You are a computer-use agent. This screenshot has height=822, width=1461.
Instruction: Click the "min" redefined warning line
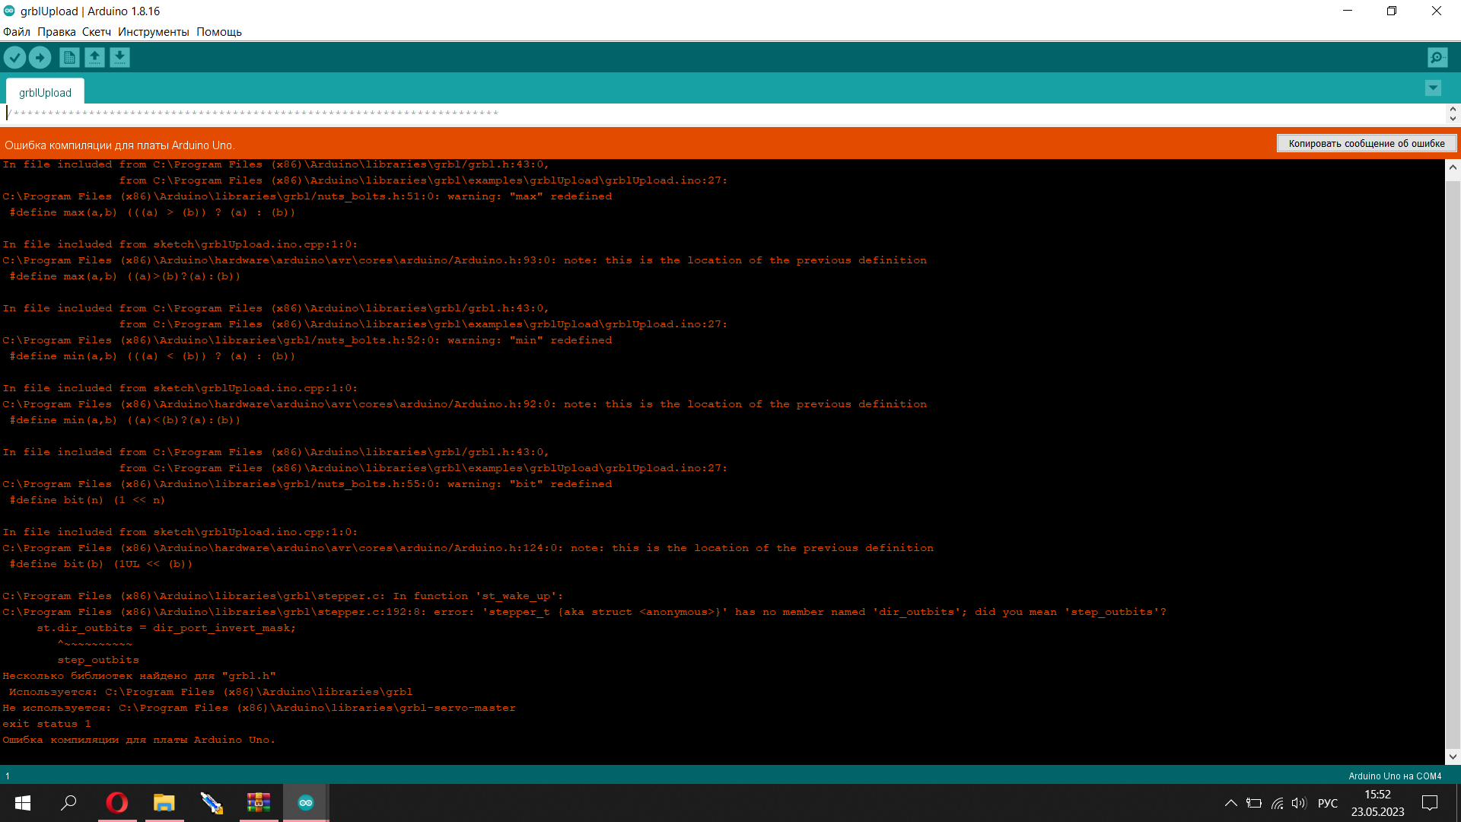[307, 340]
